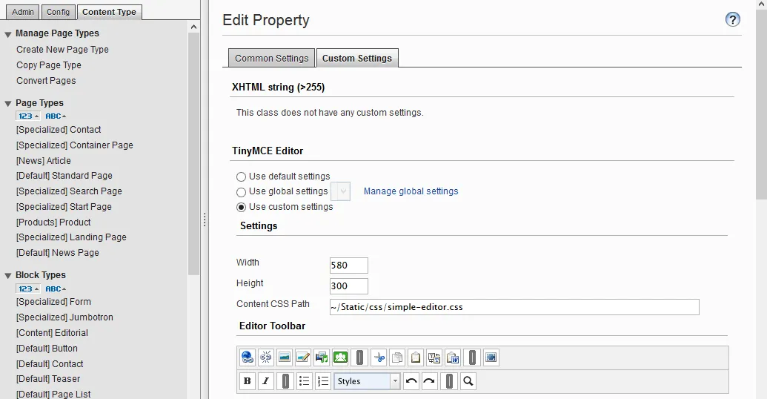The image size is (767, 399).
Task: Select the redo arrow icon
Action: click(430, 381)
